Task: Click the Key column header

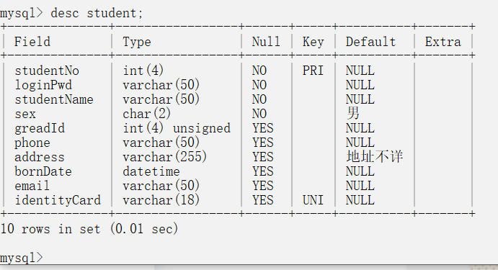Action: 314,42
